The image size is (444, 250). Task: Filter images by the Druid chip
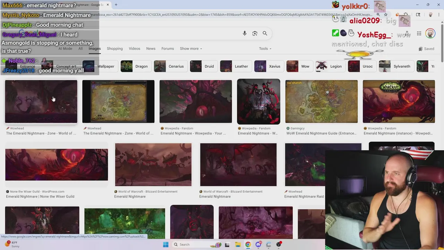pyautogui.click(x=203, y=66)
